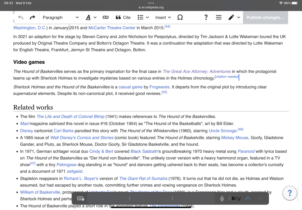Tap the BIU text formatting button

236,198
